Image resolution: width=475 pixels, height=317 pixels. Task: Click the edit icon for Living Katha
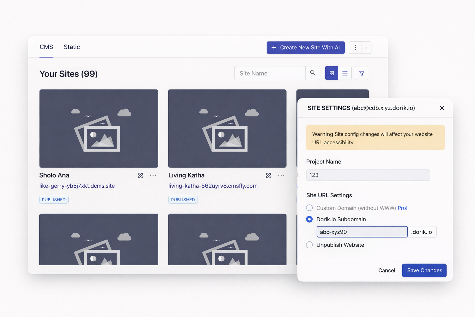point(268,176)
